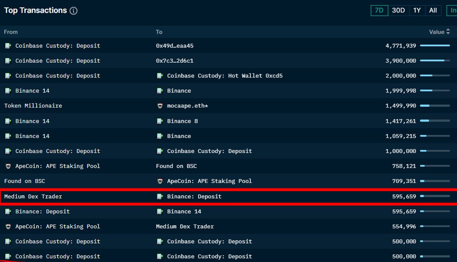Viewport: 457px width, 262px height.
Task: Click the To column header
Action: tap(159, 32)
